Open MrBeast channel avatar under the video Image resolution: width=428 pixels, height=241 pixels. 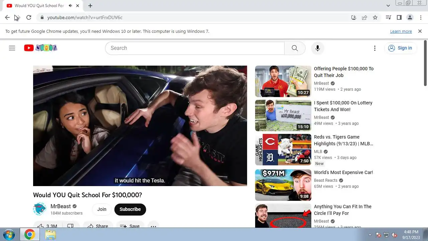click(x=39, y=209)
